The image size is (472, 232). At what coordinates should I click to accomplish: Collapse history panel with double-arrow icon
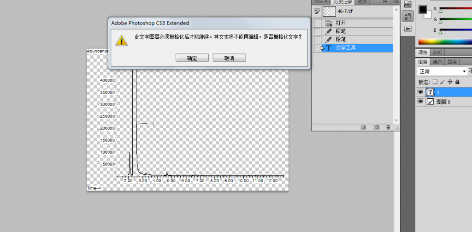coord(385,2)
